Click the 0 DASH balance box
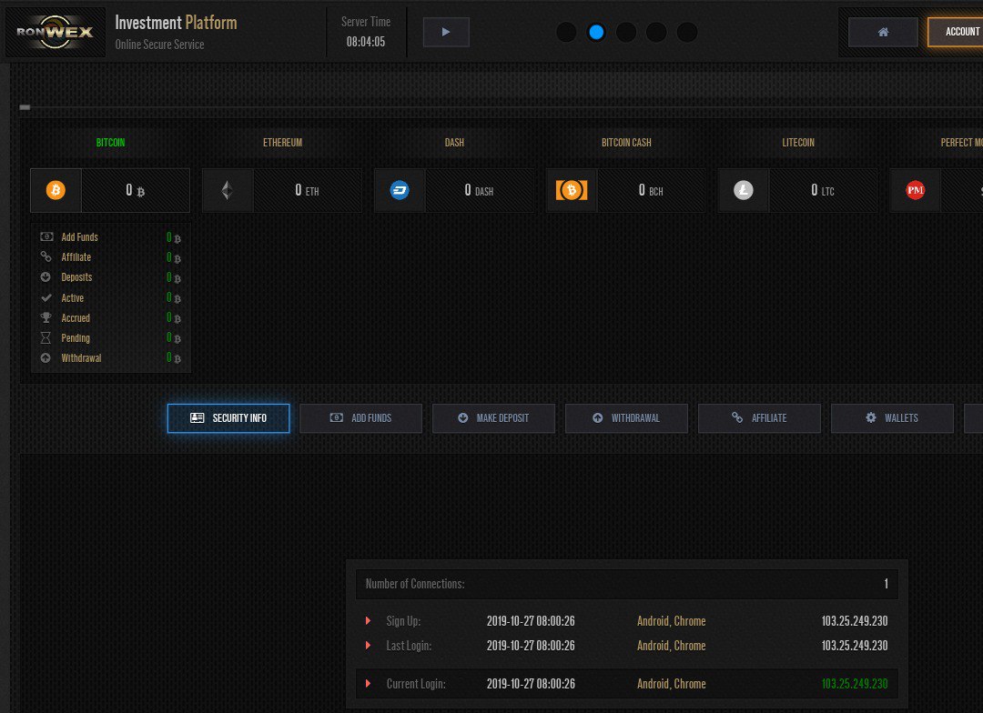 click(x=479, y=190)
